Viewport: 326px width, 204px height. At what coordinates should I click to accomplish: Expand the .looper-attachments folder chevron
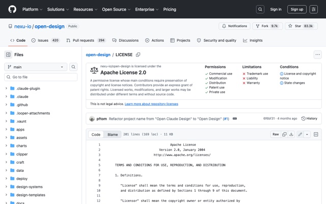(6, 113)
